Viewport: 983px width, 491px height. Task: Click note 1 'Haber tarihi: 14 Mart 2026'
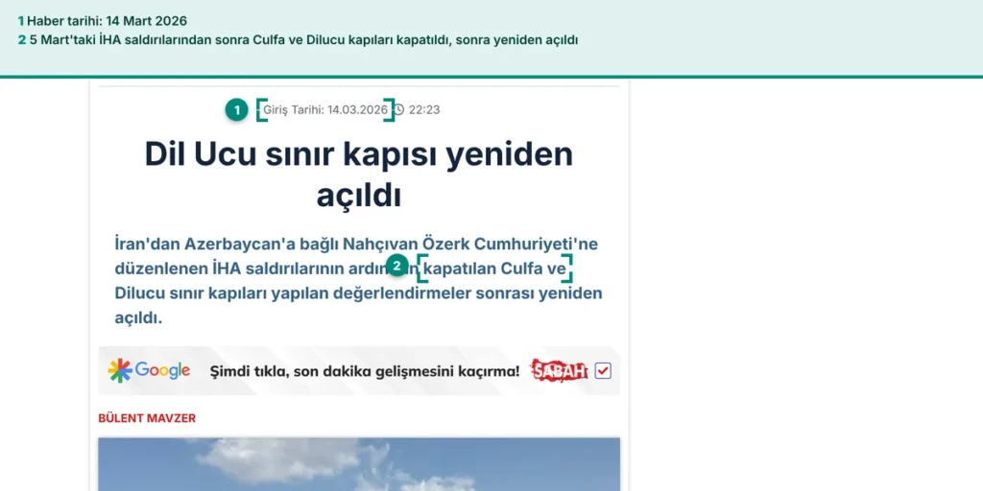[x=102, y=21]
